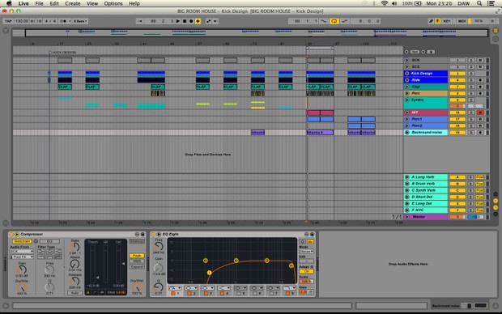
Task: Click the first CLAP clip in the arrangement
Action: coord(65,87)
